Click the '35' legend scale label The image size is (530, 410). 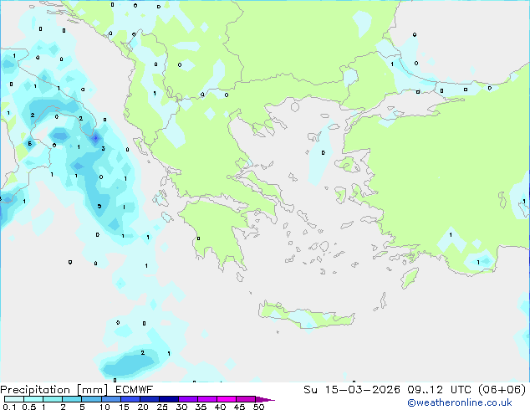coord(201,407)
